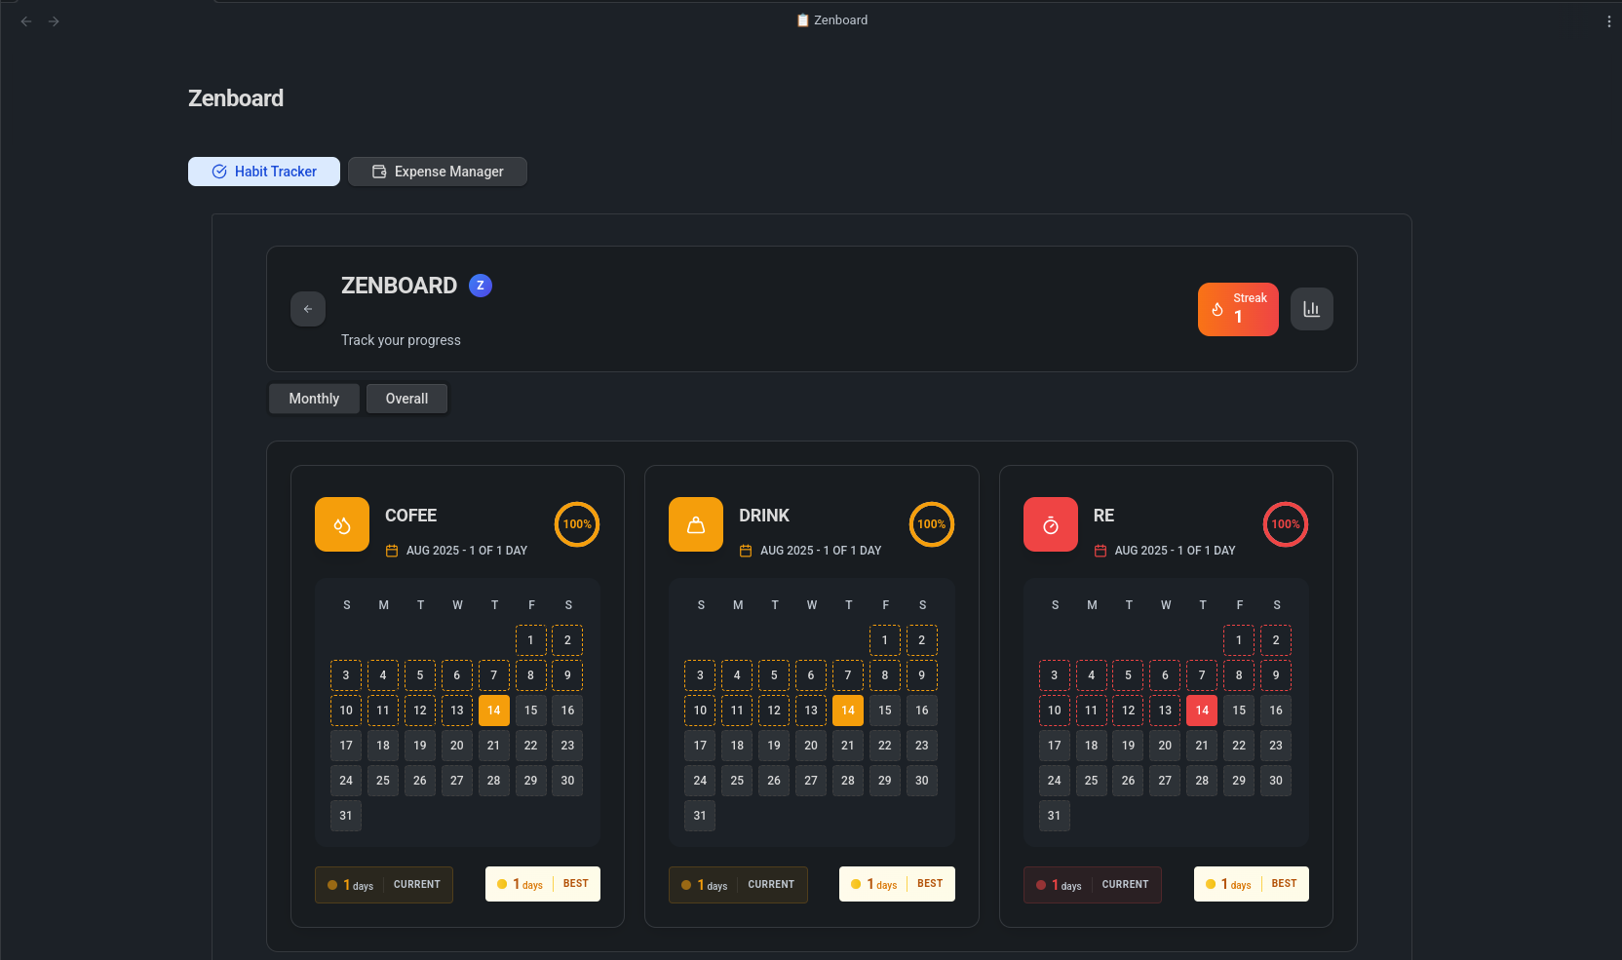Switch to the Expense Manager tab
1622x960 pixels.
(x=437, y=172)
